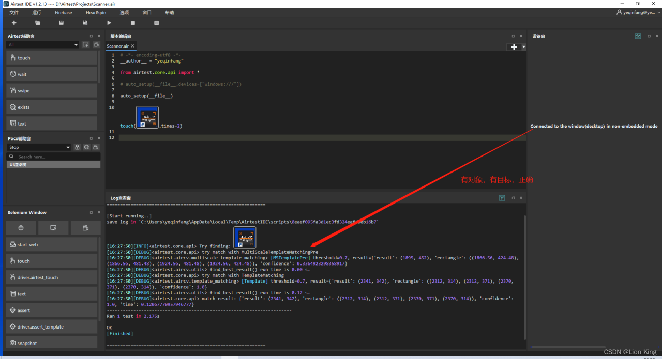Click the plus icon to add a new script tab

click(x=514, y=46)
